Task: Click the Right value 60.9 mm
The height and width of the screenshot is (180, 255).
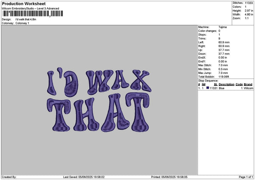Action: pos(224,46)
